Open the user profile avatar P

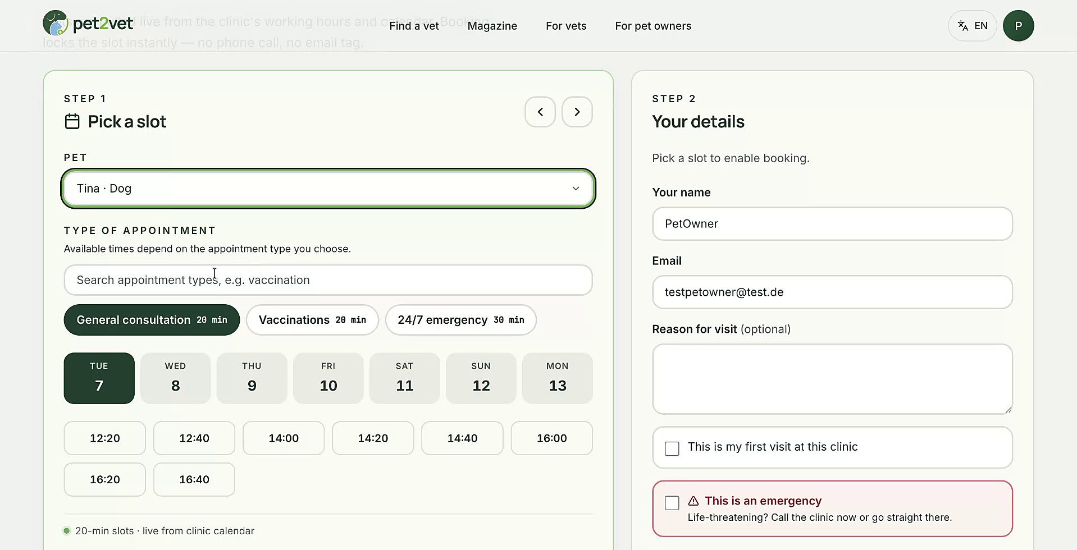click(x=1018, y=26)
